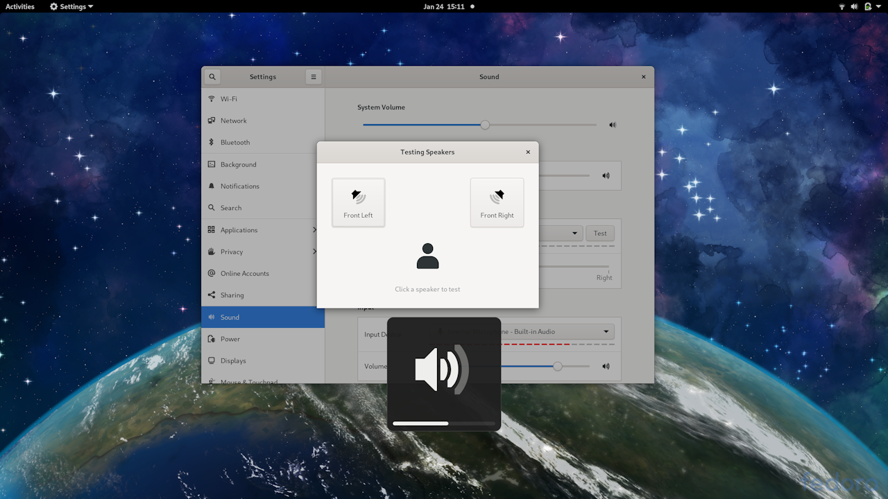This screenshot has width=888, height=499.
Task: Select Sharing in sidebar
Action: [x=263, y=295]
